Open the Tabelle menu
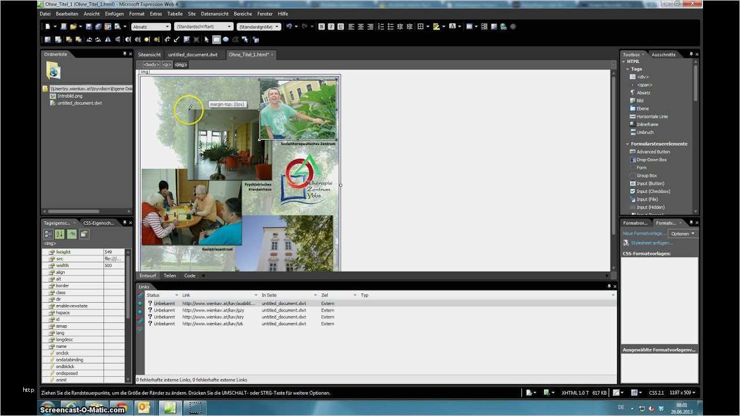The width and height of the screenshot is (740, 416). tap(175, 13)
